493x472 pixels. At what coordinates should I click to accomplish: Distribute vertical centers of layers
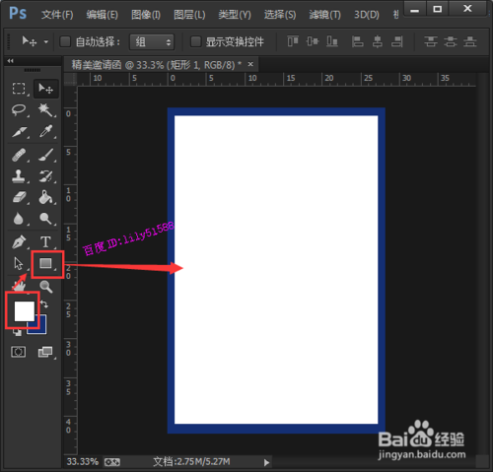[x=451, y=41]
